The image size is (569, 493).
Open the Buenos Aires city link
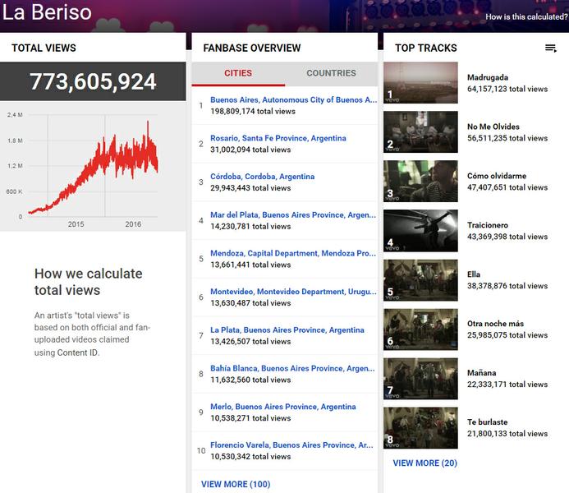click(293, 100)
